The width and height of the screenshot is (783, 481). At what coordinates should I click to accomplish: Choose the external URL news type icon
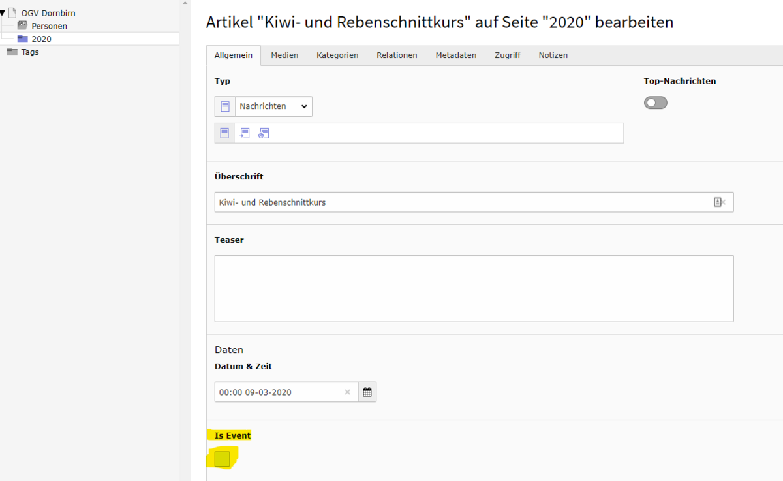264,133
